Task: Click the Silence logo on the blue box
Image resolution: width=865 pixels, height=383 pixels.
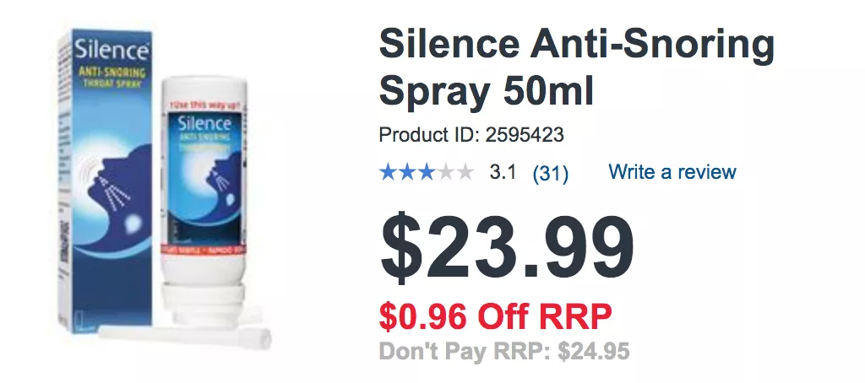Action: 112,50
